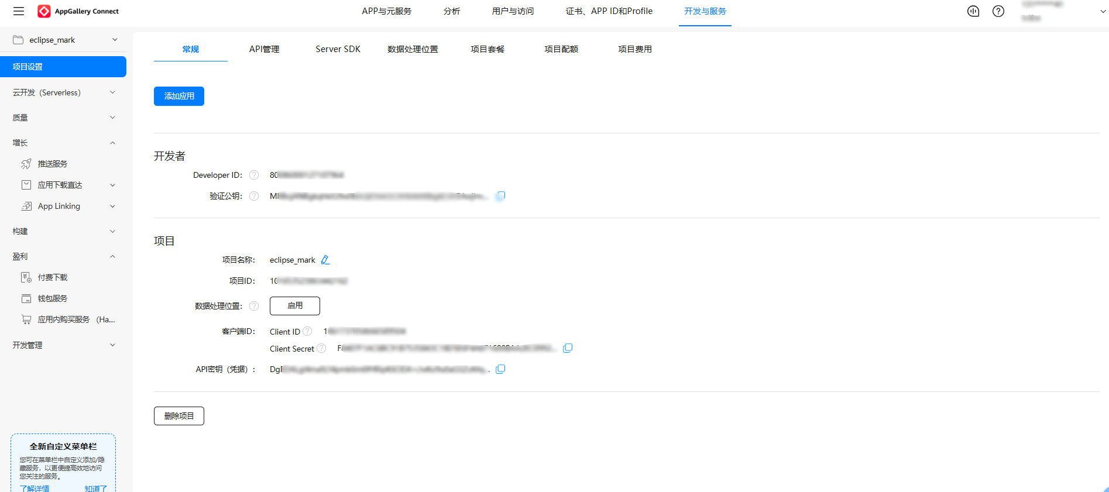Switch to the 数据处理位置 tab
Viewport: 1109px width, 492px height.
(x=413, y=49)
